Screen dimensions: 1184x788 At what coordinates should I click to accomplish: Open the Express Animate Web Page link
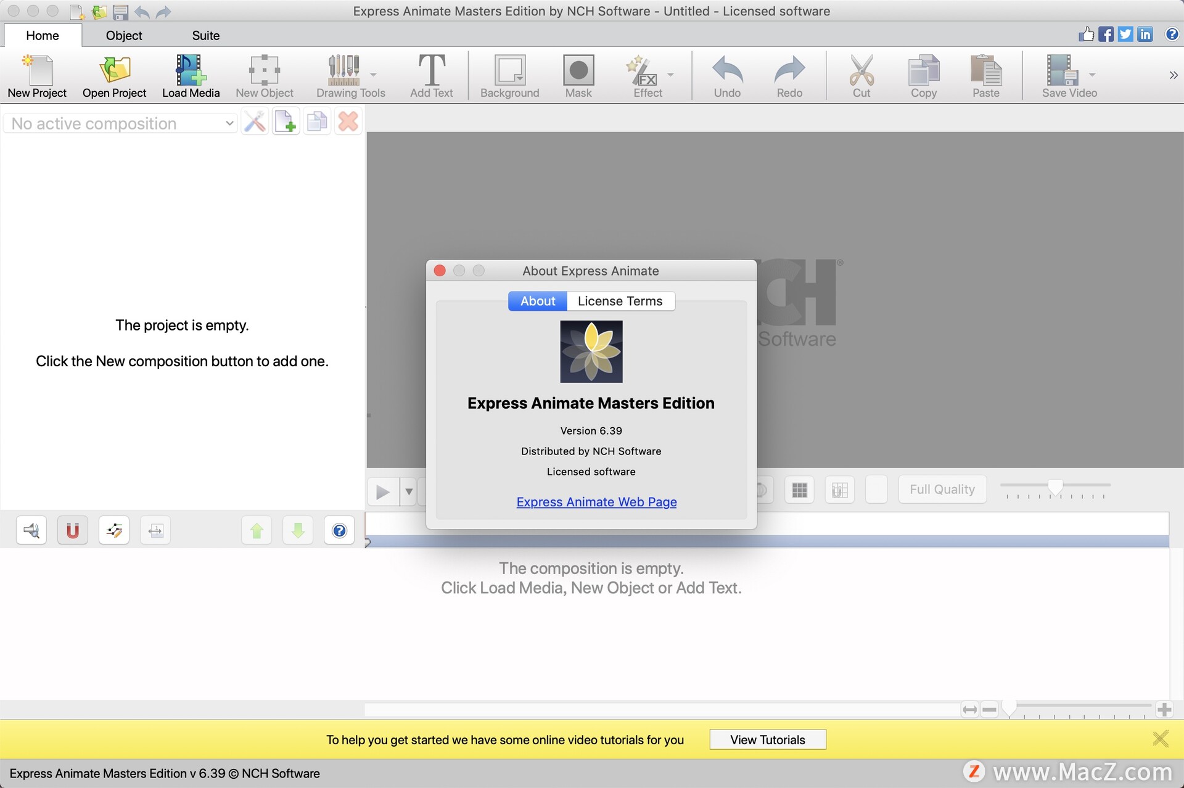coord(596,502)
